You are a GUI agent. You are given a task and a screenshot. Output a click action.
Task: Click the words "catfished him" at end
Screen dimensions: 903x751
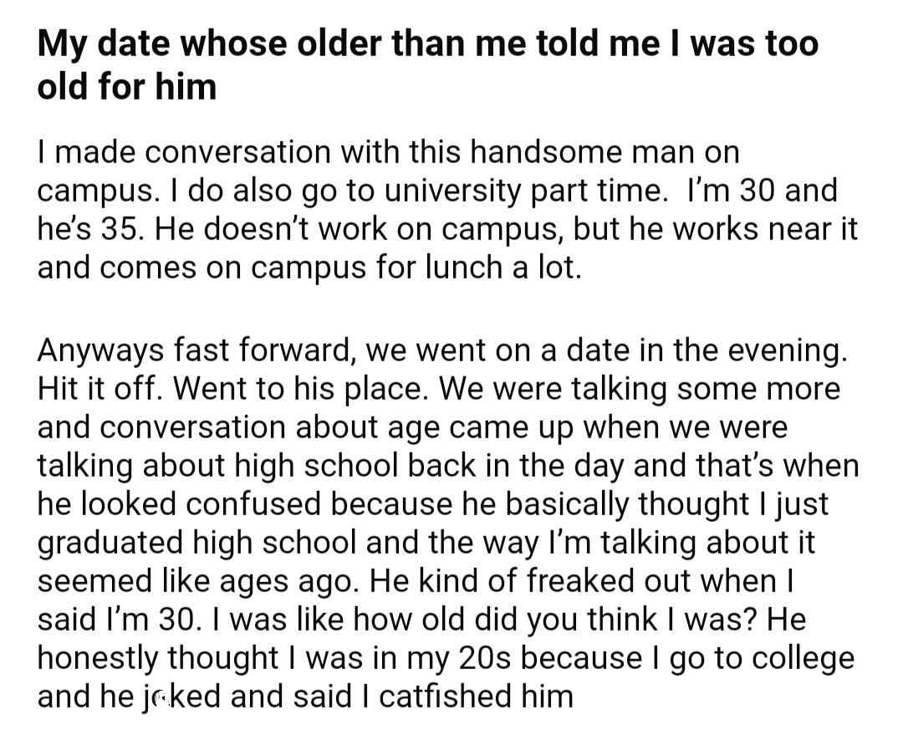(477, 696)
